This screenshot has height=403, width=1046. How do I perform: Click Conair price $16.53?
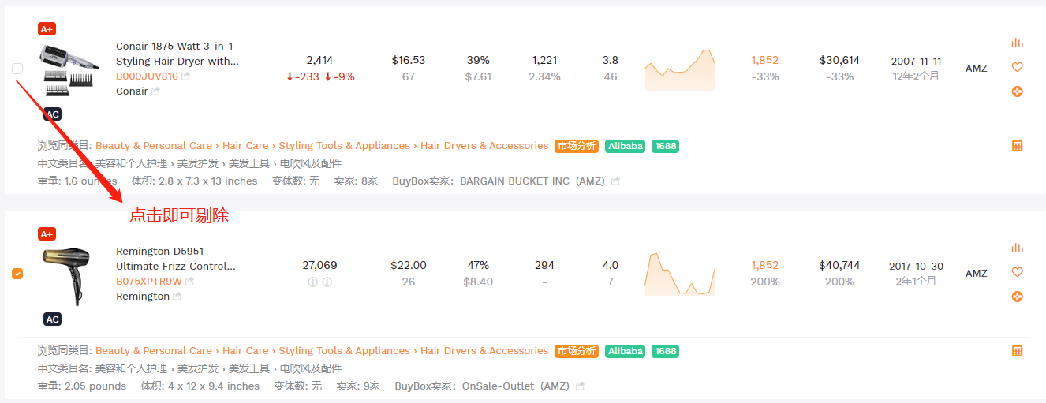pos(409,60)
